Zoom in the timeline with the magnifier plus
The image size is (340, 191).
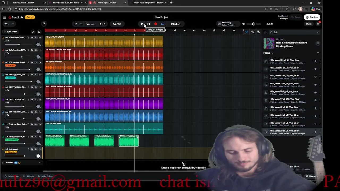(x=258, y=32)
